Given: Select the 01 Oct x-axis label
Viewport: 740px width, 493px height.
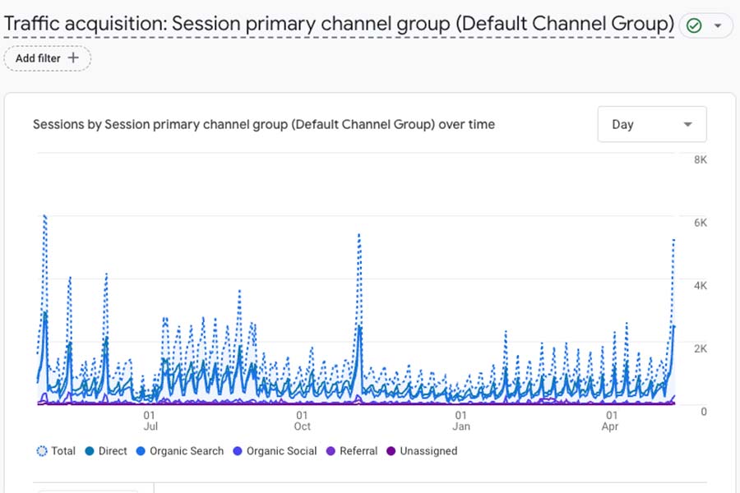Looking at the screenshot, I should pos(303,421).
